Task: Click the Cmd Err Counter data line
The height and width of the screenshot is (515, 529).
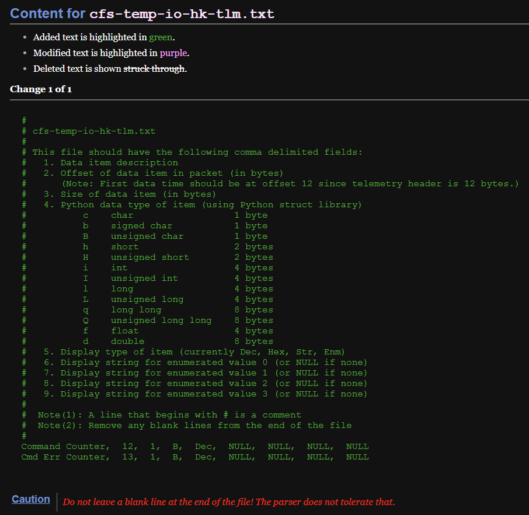Action: (194, 457)
